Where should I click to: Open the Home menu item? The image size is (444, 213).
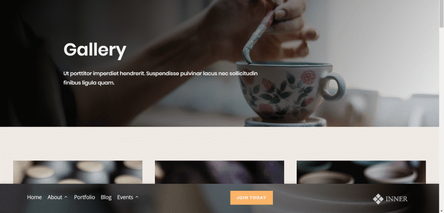34,197
